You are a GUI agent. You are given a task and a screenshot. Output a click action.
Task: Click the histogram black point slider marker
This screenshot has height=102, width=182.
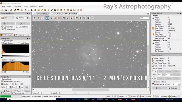click(x=2, y=57)
